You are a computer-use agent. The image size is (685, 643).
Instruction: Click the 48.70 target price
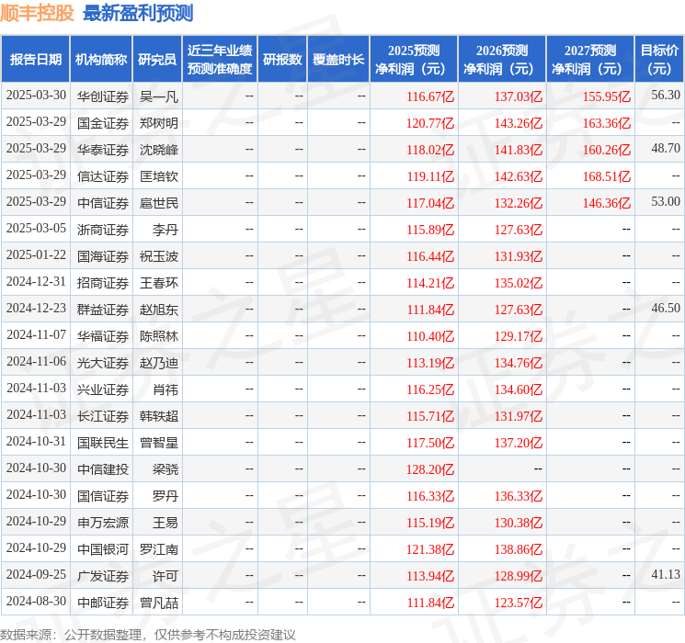coord(666,148)
